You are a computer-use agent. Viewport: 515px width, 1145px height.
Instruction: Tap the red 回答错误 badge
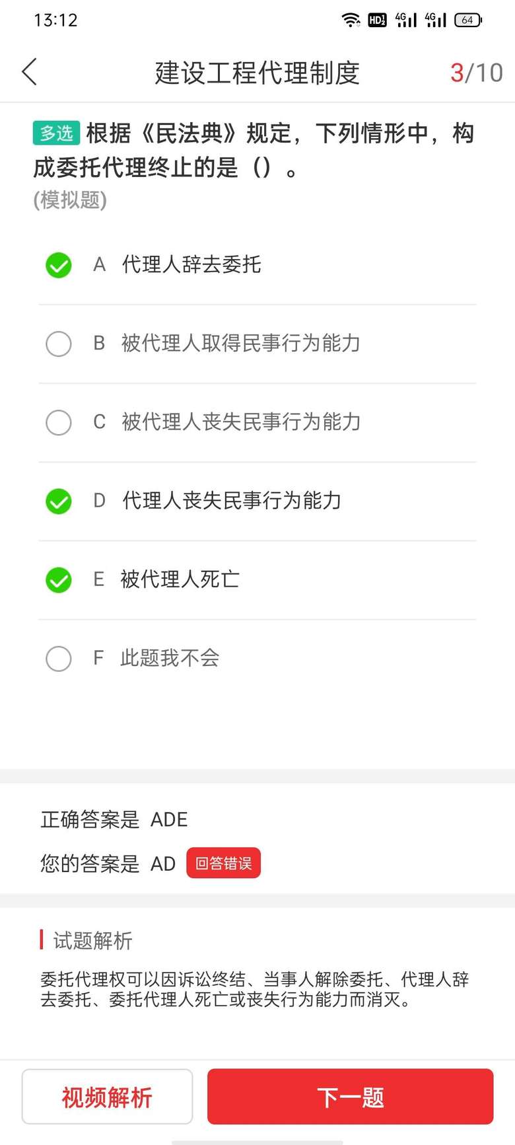coord(223,863)
